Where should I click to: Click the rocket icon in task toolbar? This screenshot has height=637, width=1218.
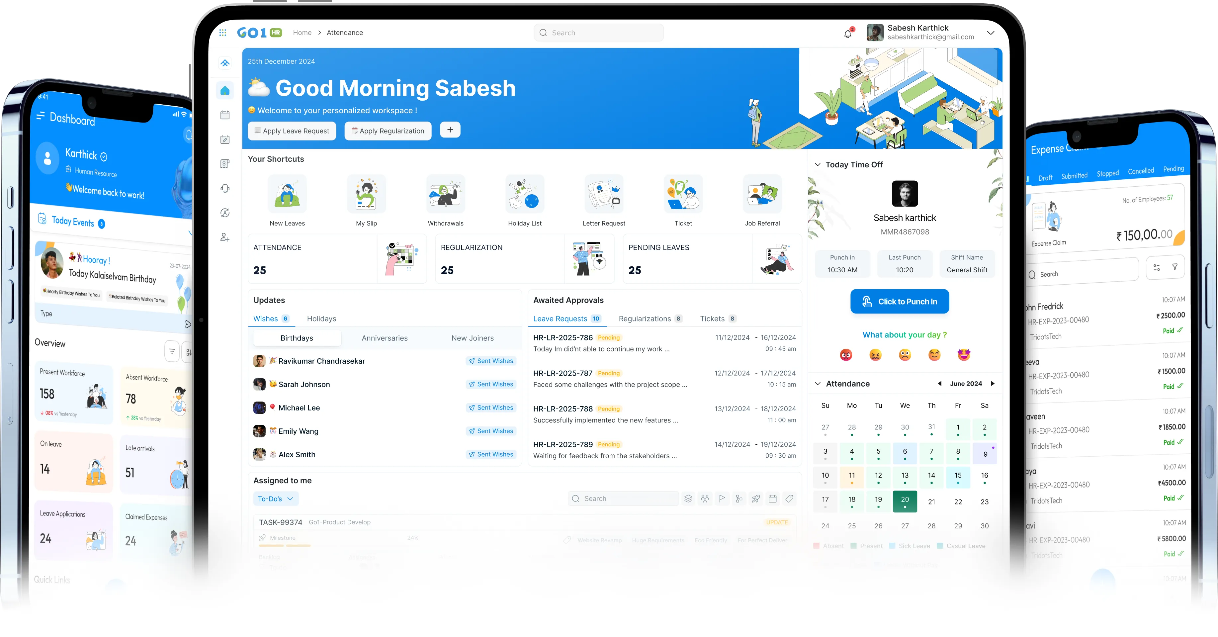[755, 499]
